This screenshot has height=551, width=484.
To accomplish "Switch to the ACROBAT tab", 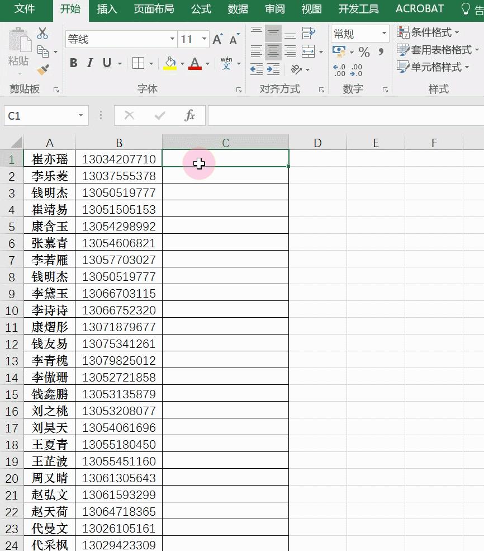I will (x=420, y=9).
